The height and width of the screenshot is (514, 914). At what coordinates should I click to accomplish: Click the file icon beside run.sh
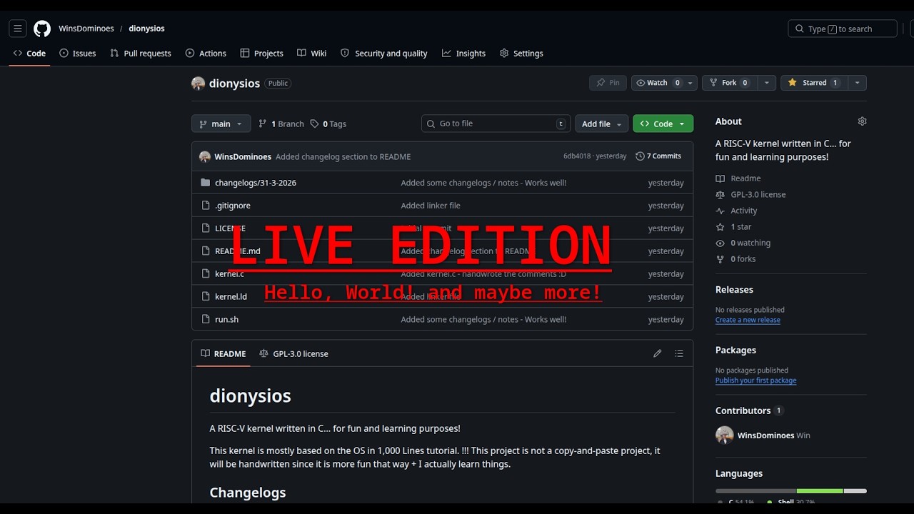coord(206,320)
